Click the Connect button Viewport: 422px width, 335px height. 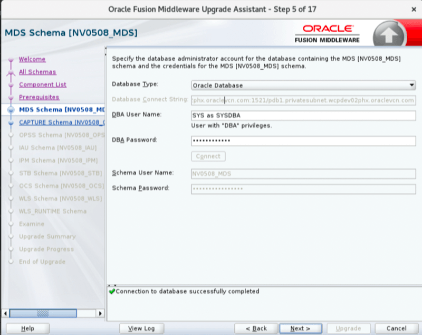(x=208, y=156)
